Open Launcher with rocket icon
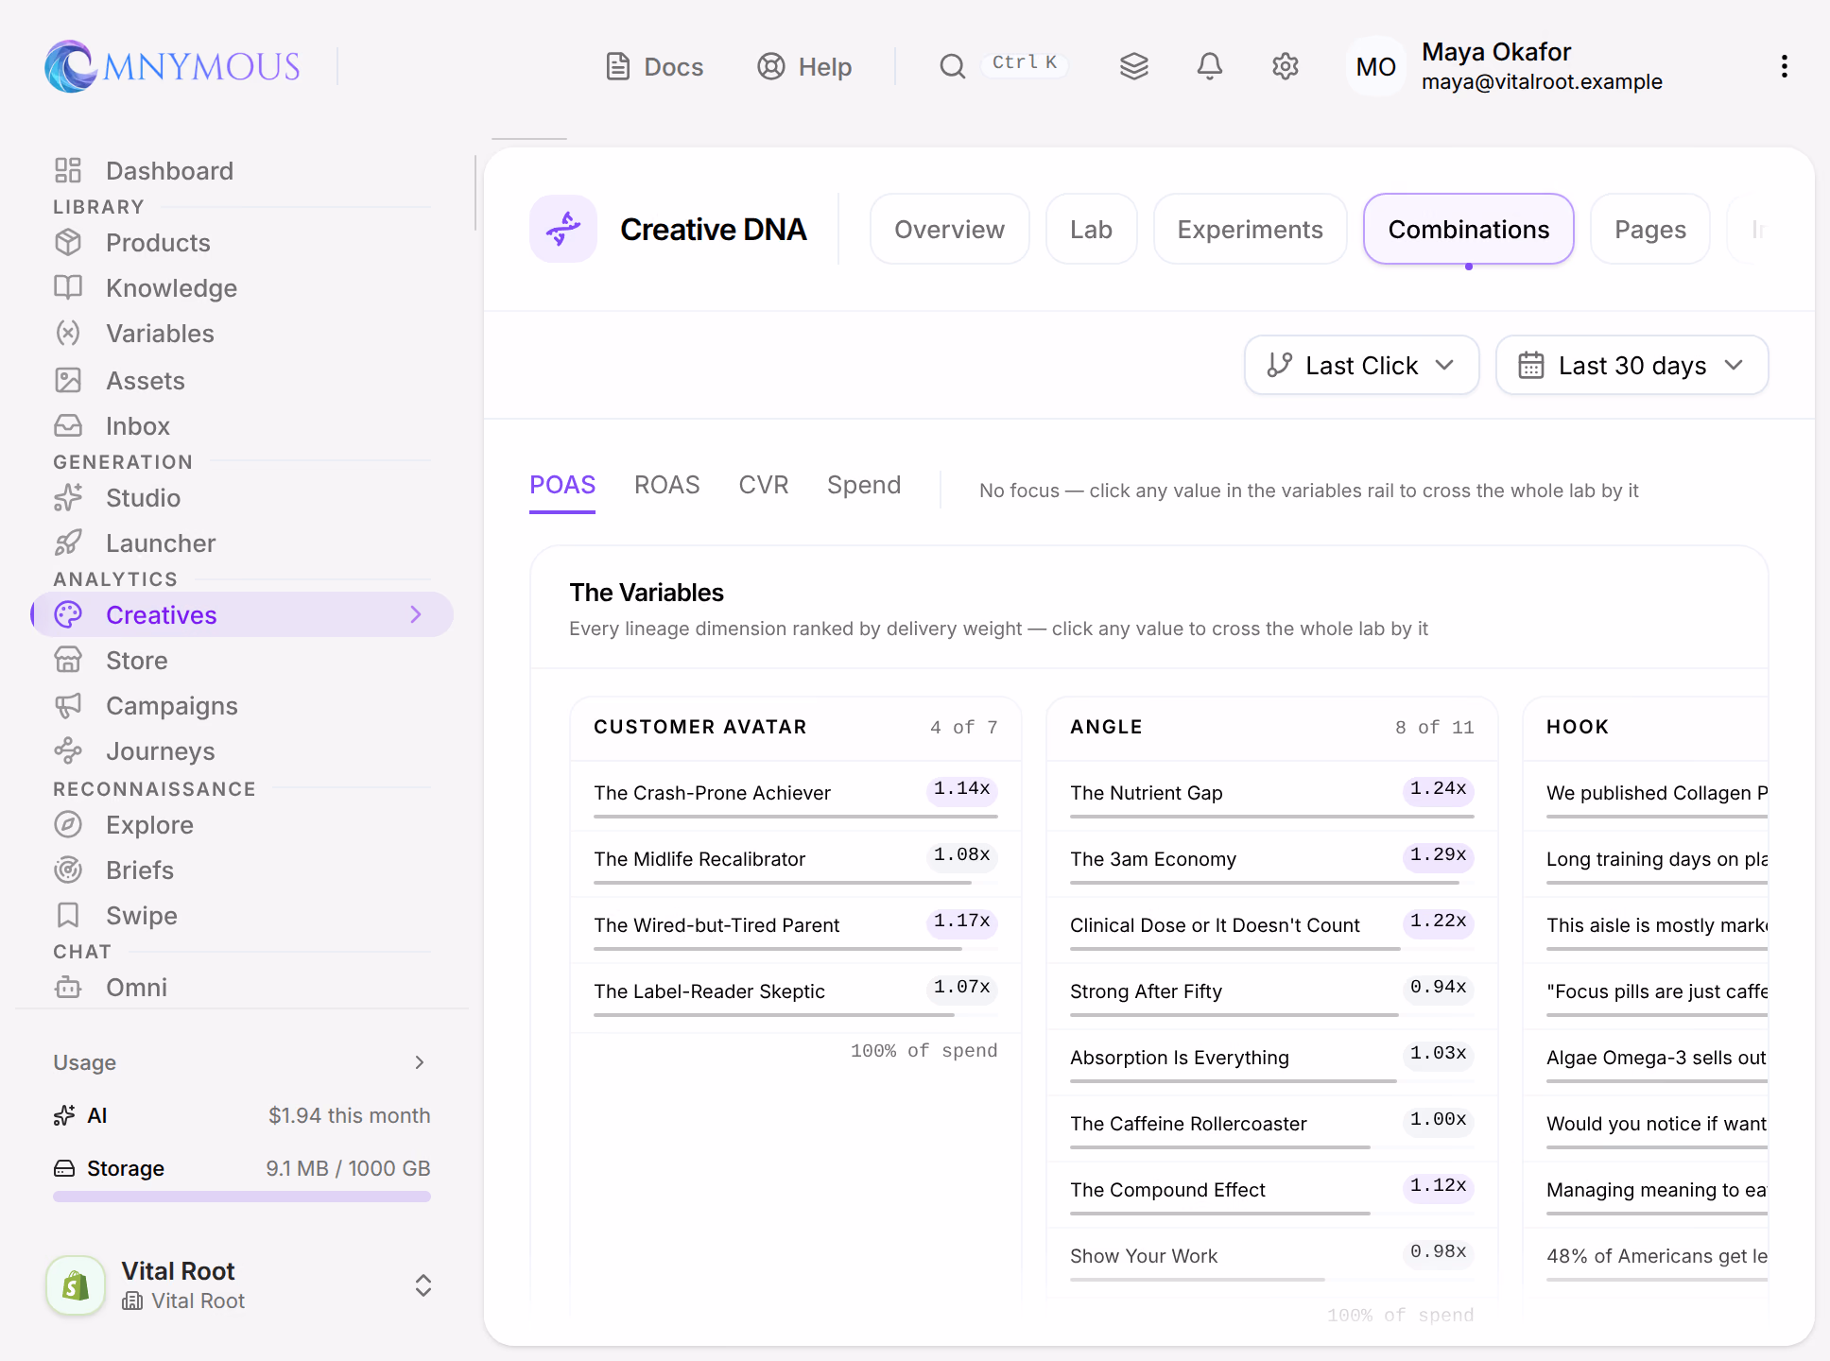1830x1361 pixels. [242, 543]
